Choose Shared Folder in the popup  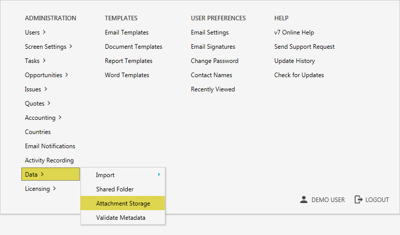[x=115, y=189]
